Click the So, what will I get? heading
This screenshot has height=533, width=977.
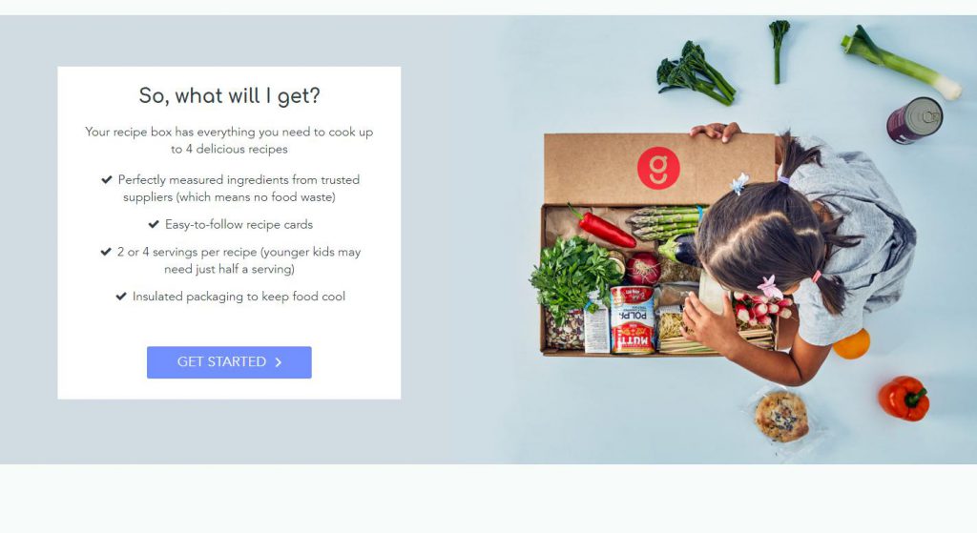point(229,96)
